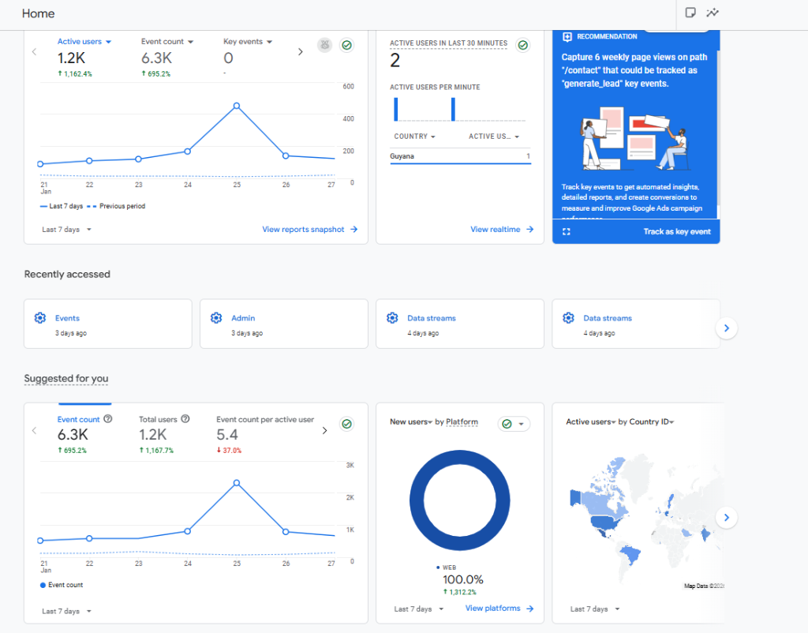Click gear icon on Admin card
808x633 pixels.
216,318
